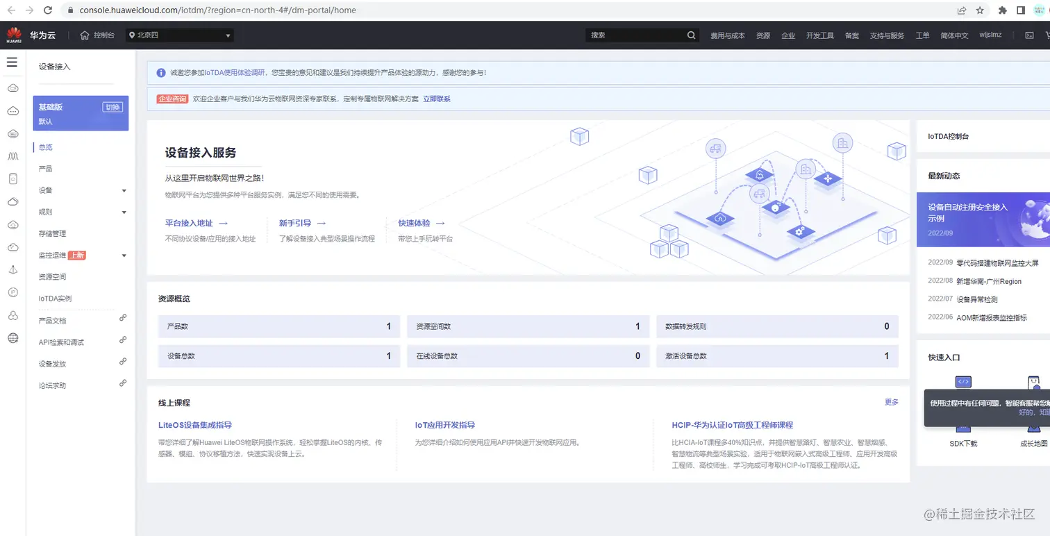Open the 北京四 region dropdown
Screen dimensions: 1050x536
click(x=180, y=35)
